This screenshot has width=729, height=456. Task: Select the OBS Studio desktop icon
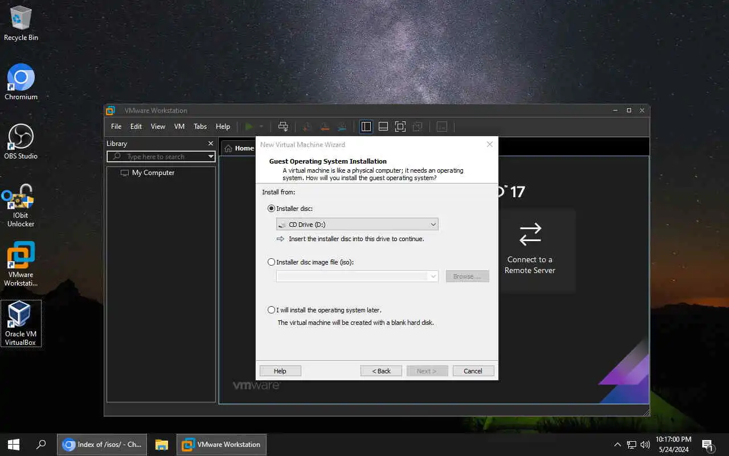(21, 142)
